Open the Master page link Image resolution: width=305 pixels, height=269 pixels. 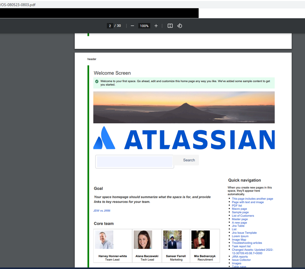pyautogui.click(x=240, y=219)
